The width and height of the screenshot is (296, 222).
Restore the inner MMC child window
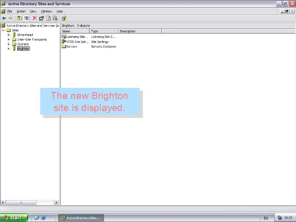pyautogui.click(x=287, y=11)
